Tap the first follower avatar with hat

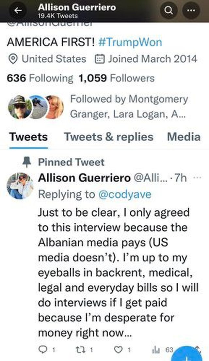click(20, 107)
